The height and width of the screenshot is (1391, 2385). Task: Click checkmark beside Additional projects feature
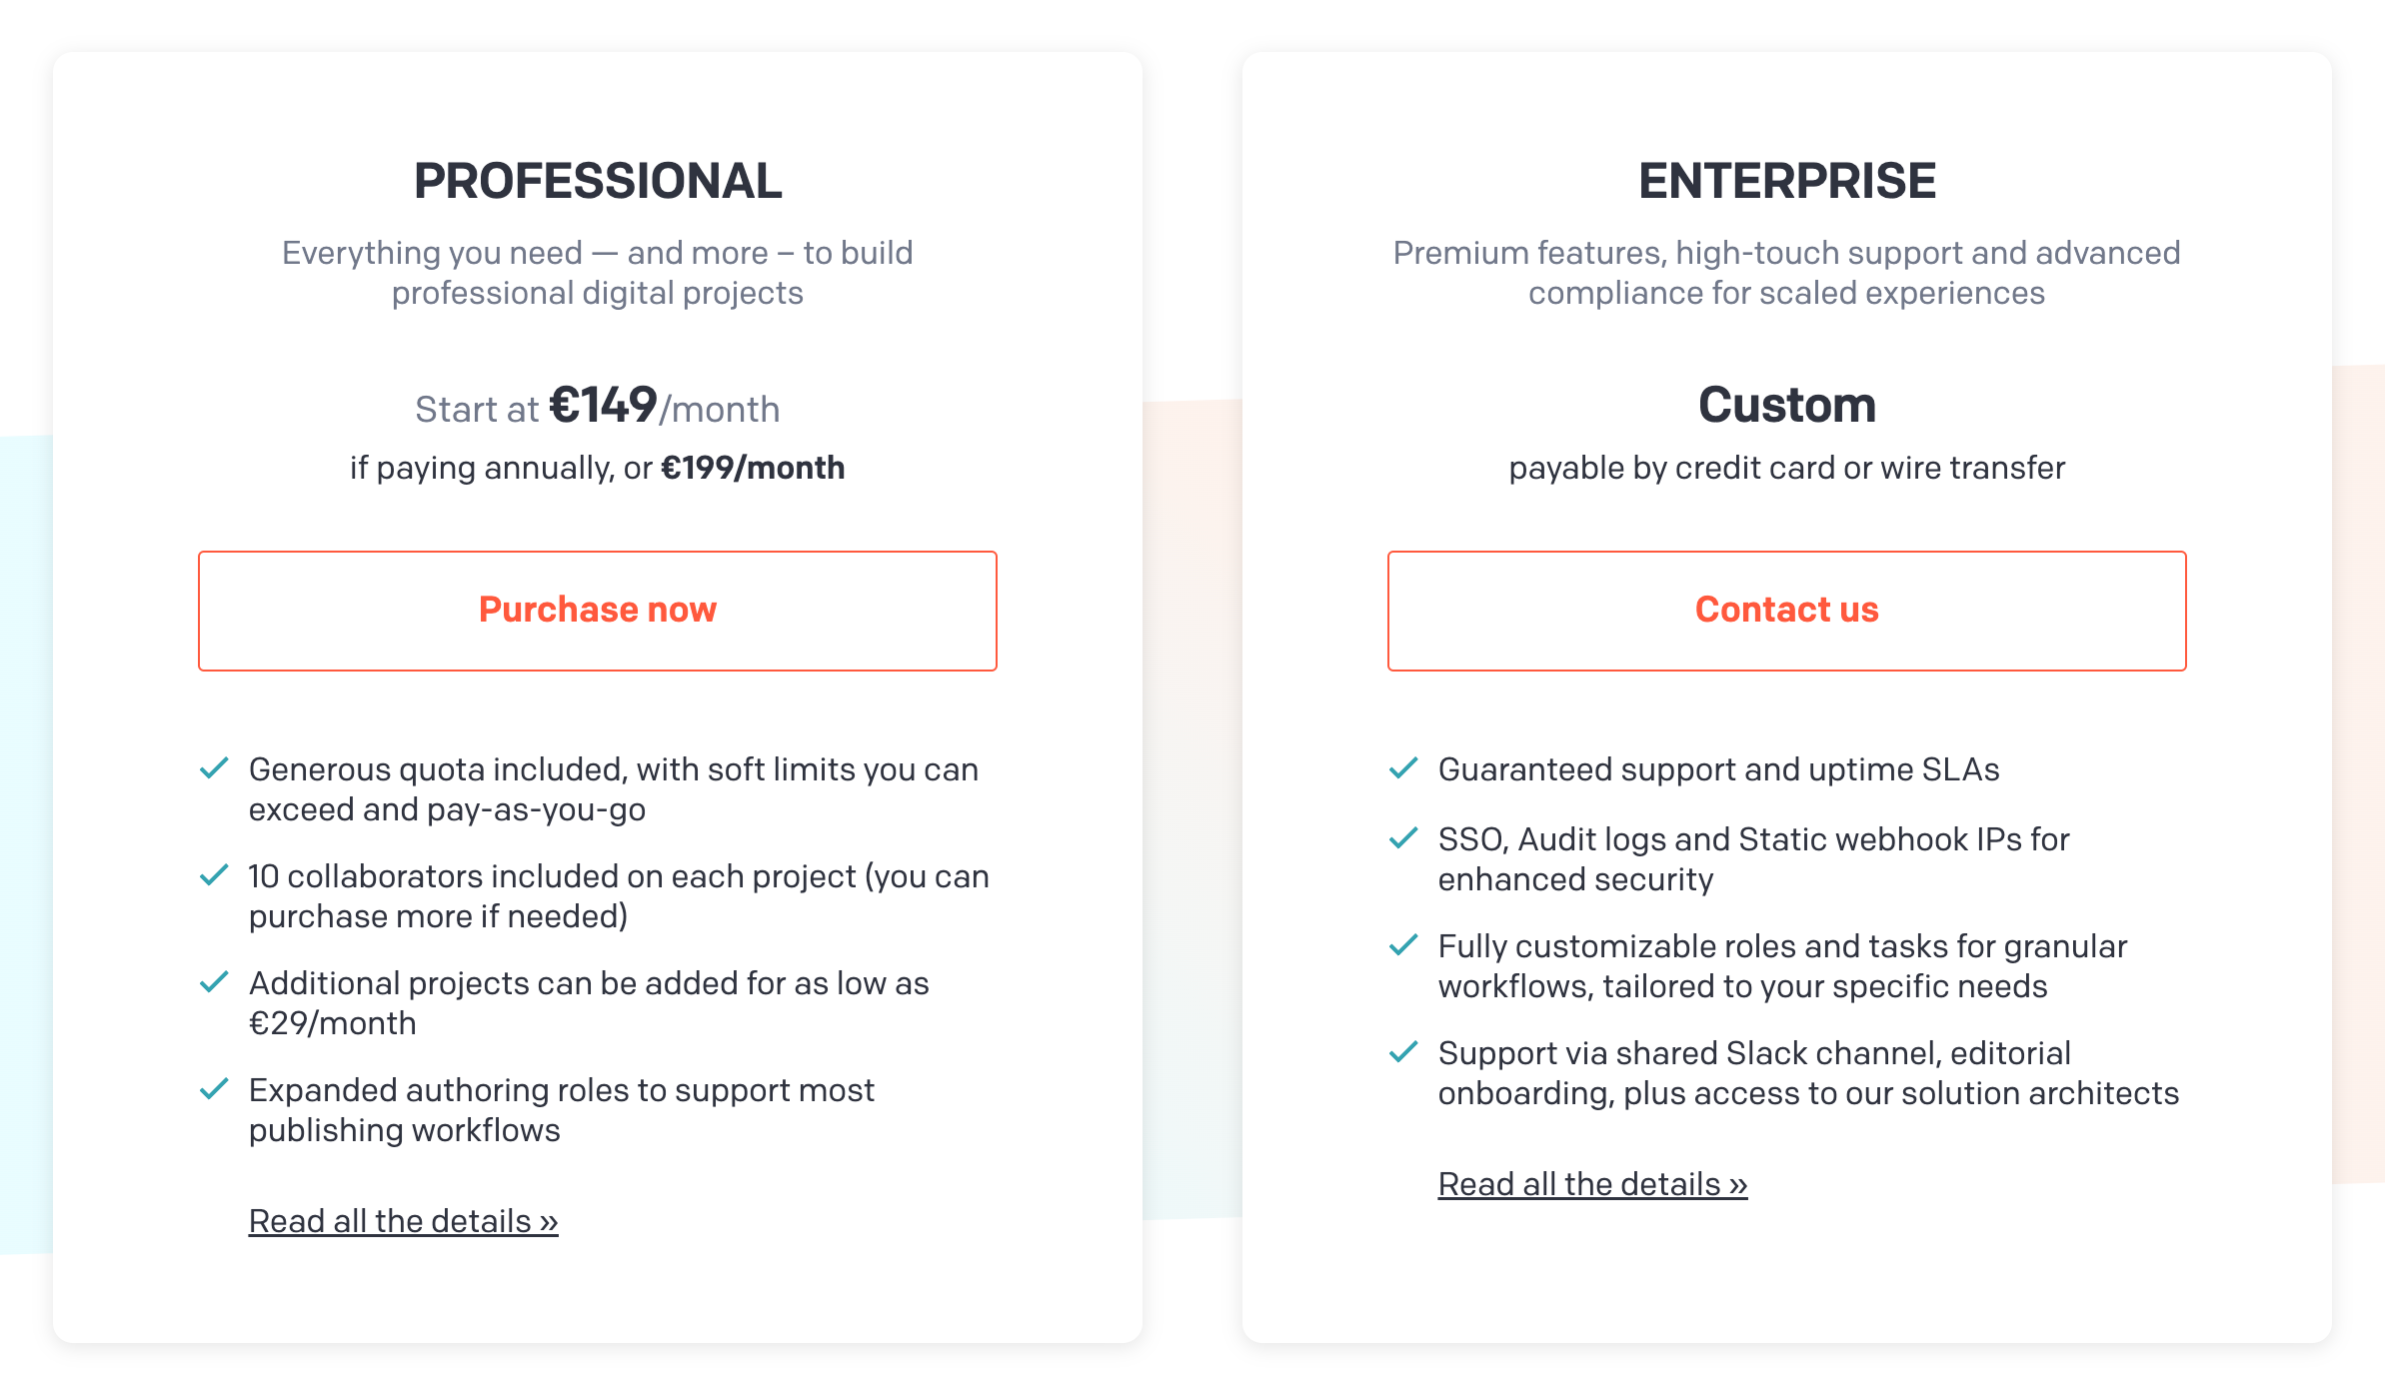pos(214,982)
